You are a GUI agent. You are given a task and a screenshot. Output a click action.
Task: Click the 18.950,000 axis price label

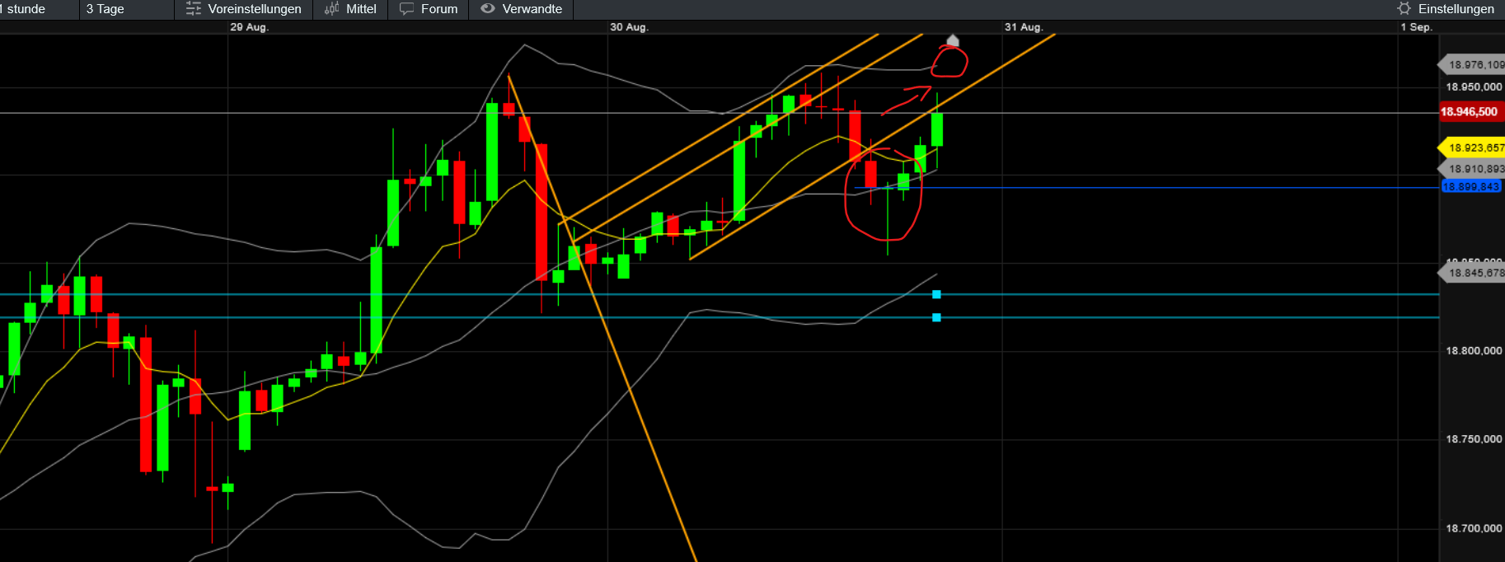point(1474,87)
